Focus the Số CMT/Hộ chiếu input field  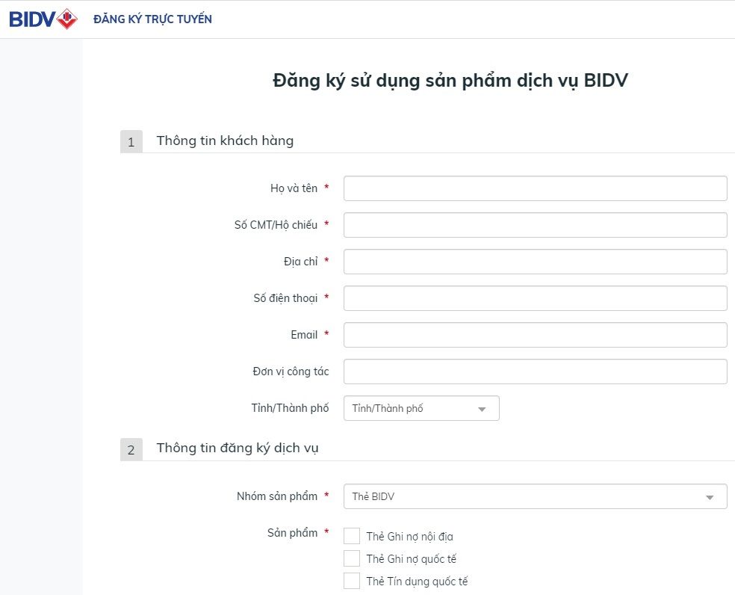535,225
